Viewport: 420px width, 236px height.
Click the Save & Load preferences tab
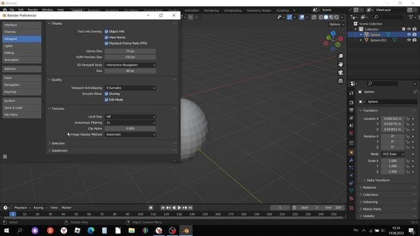[22, 108]
